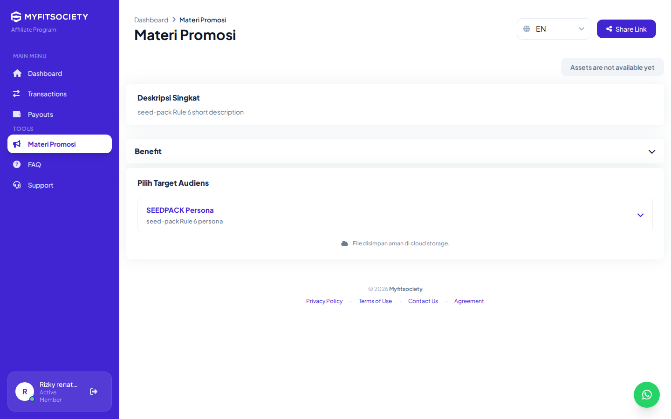Image resolution: width=671 pixels, height=419 pixels.
Task: Open the Agreement footer link
Action: tap(469, 301)
